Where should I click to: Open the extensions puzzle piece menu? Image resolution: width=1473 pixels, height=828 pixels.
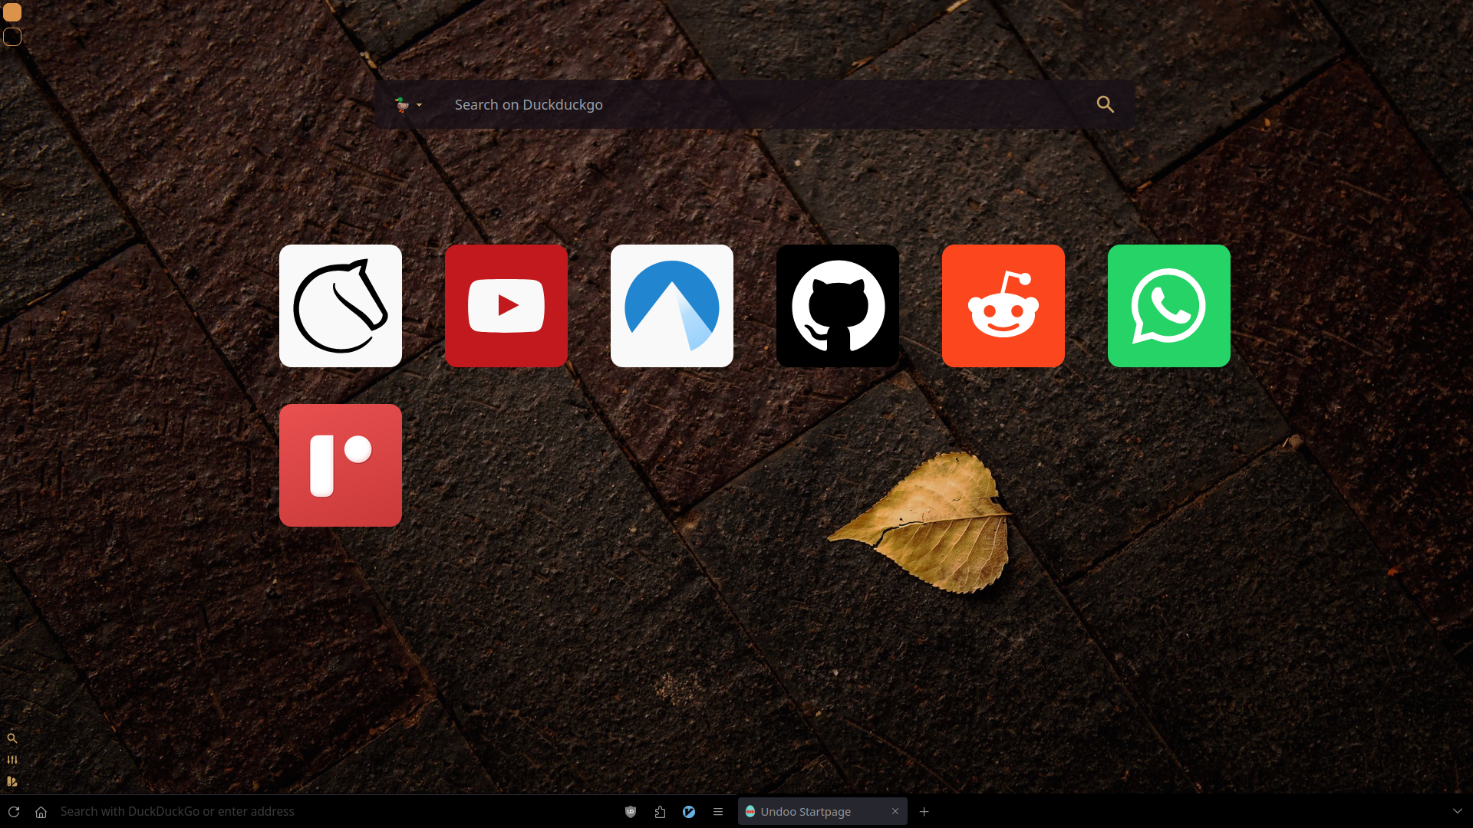tap(660, 811)
